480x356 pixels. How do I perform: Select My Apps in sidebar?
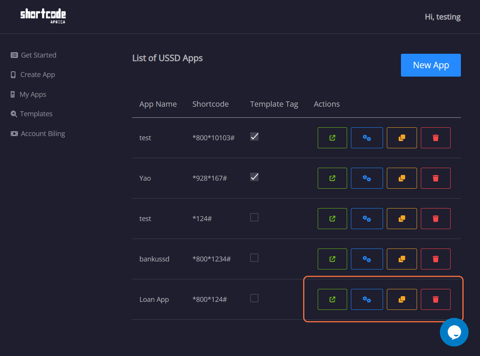pyautogui.click(x=28, y=94)
